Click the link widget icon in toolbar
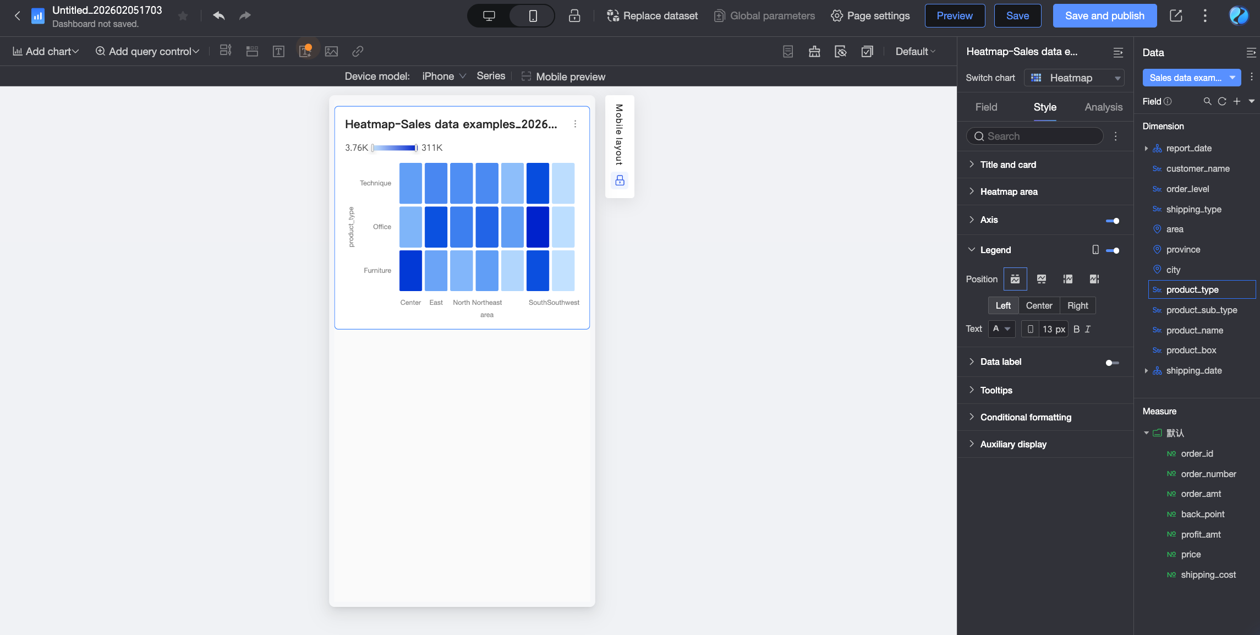This screenshot has height=635, width=1260. (x=358, y=51)
